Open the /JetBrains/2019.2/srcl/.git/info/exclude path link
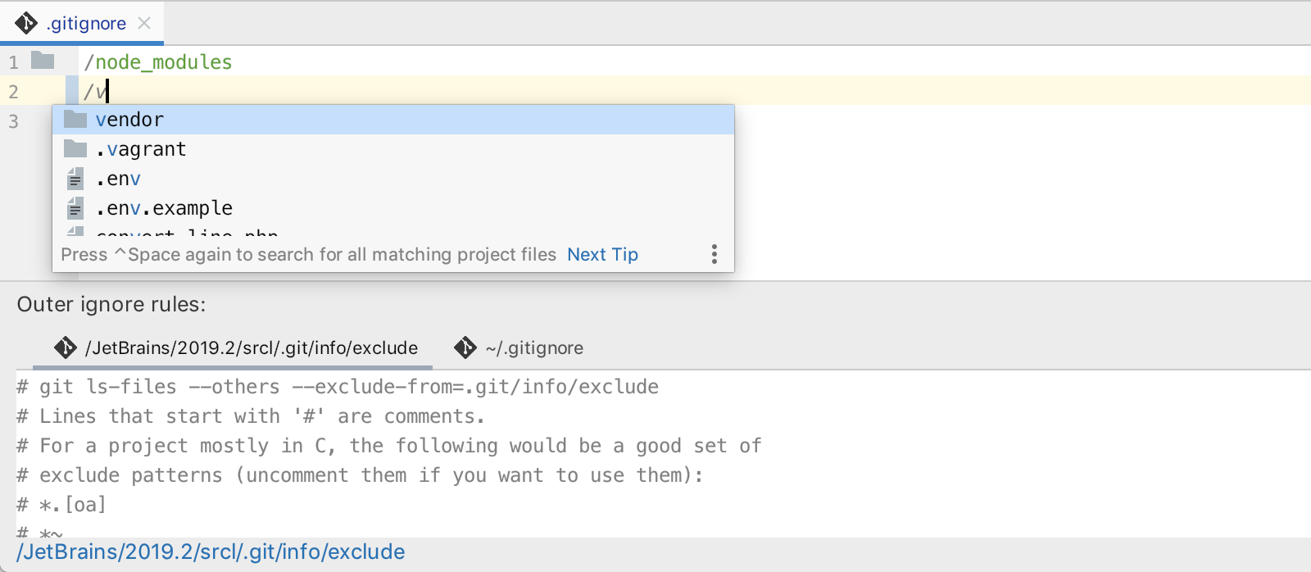The image size is (1311, 572). coord(211,552)
